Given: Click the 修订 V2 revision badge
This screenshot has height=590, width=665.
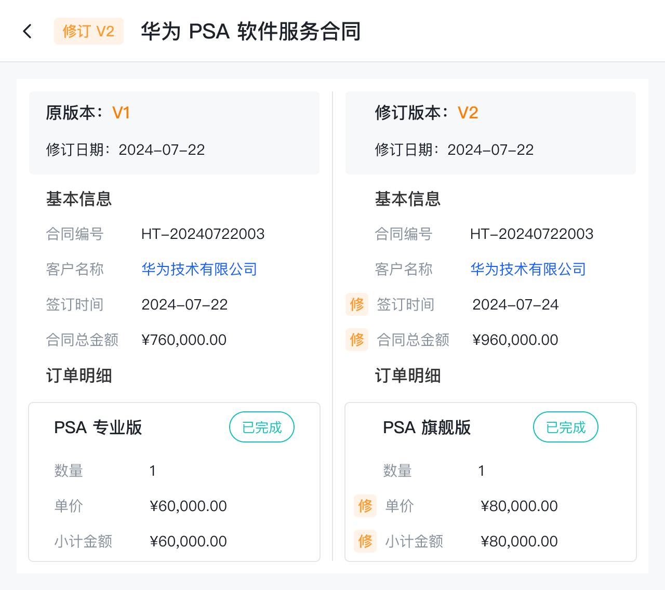Looking at the screenshot, I should [88, 31].
